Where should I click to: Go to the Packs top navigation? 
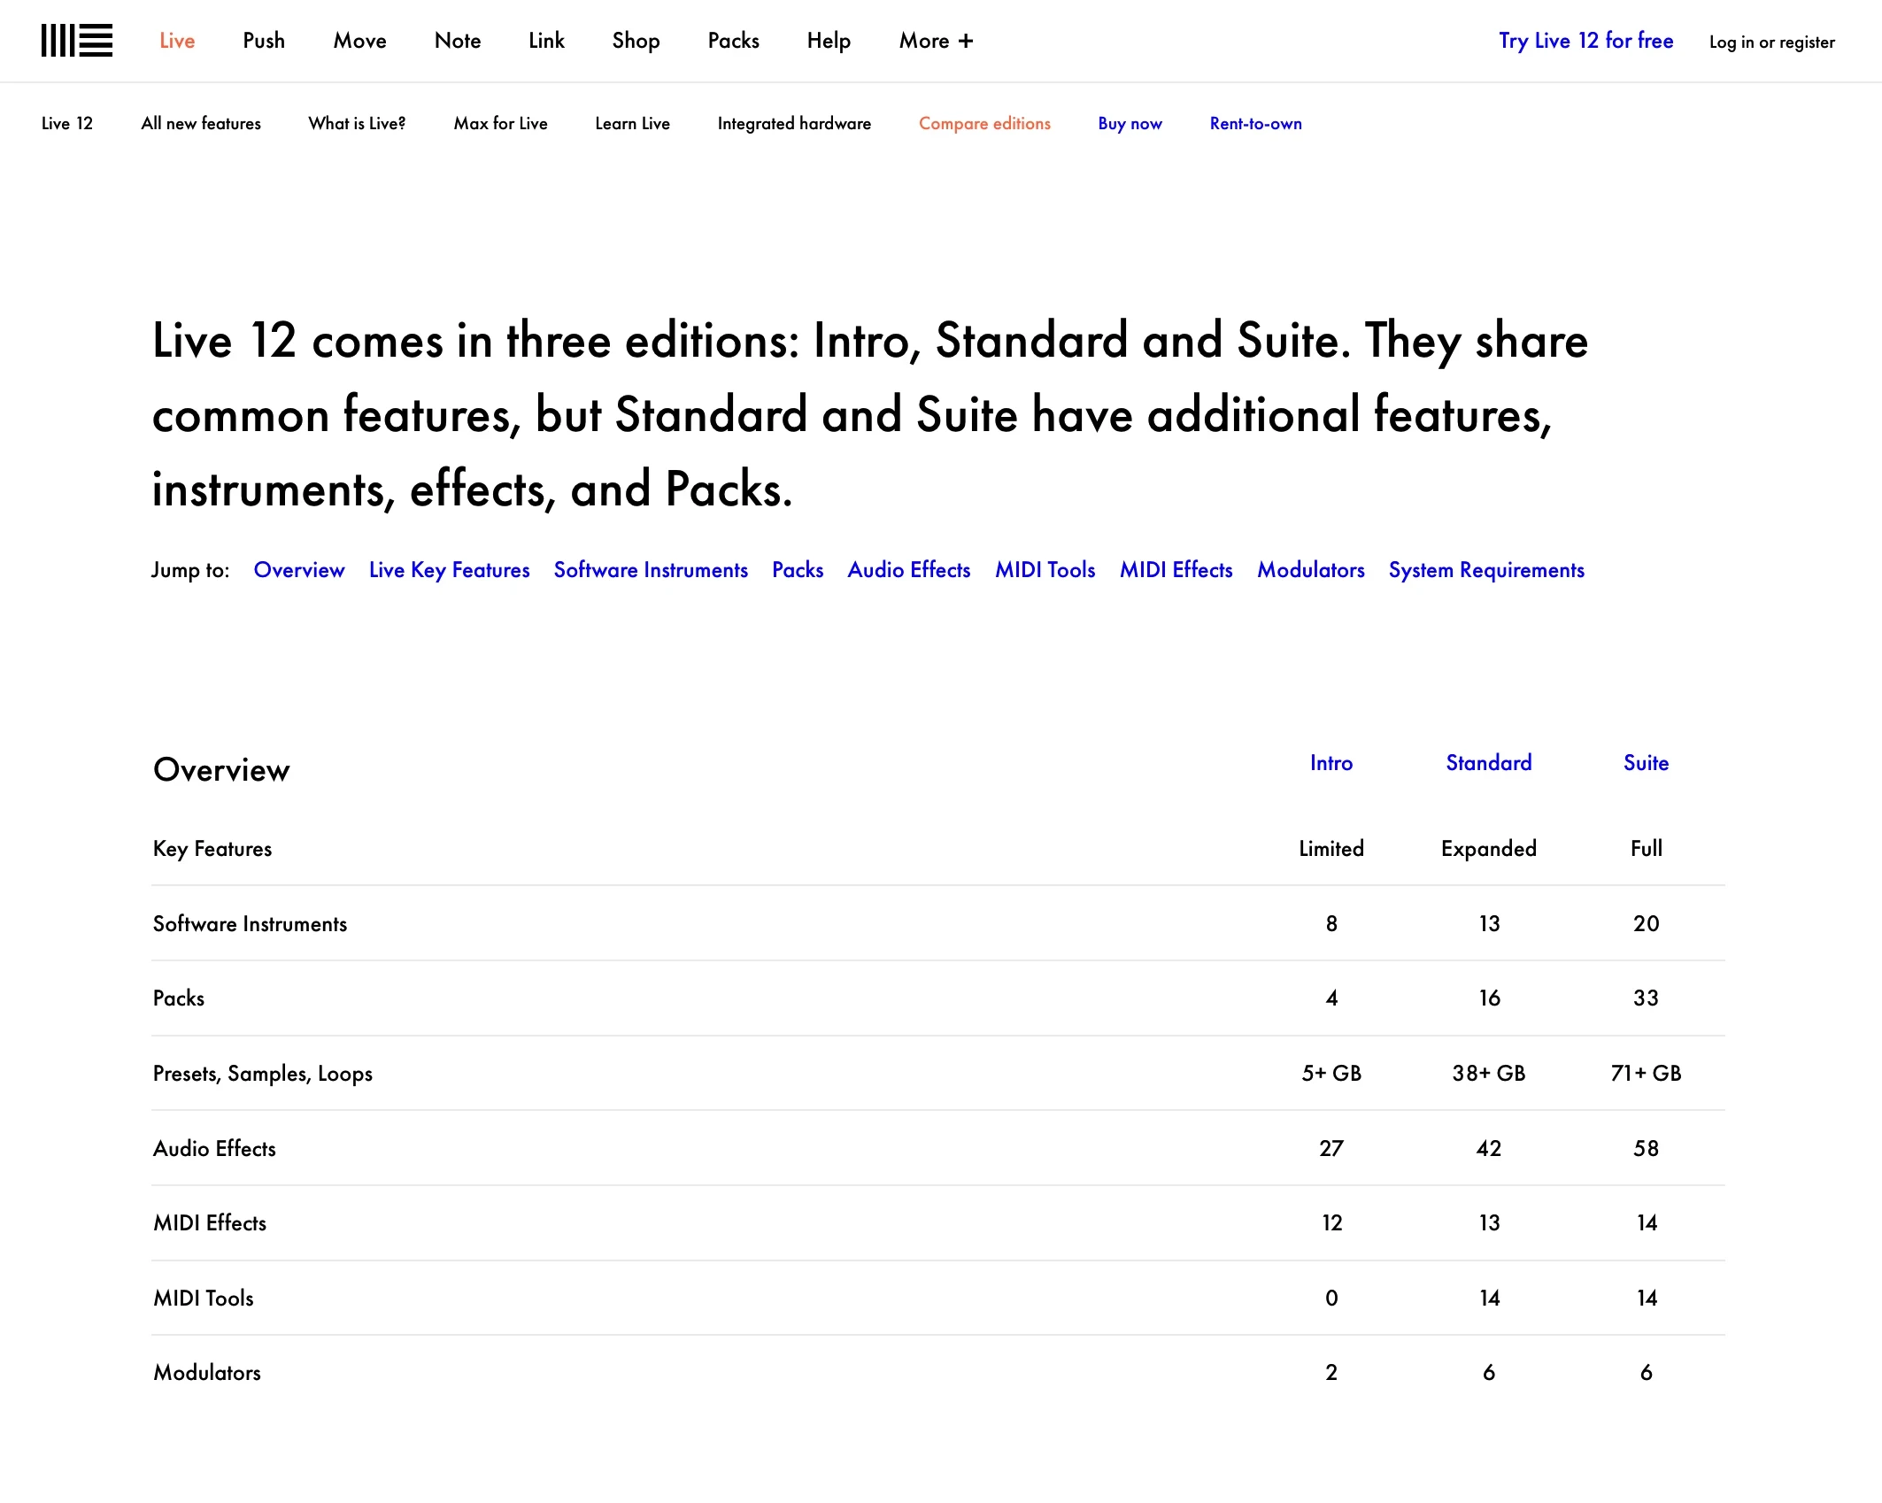click(x=733, y=41)
